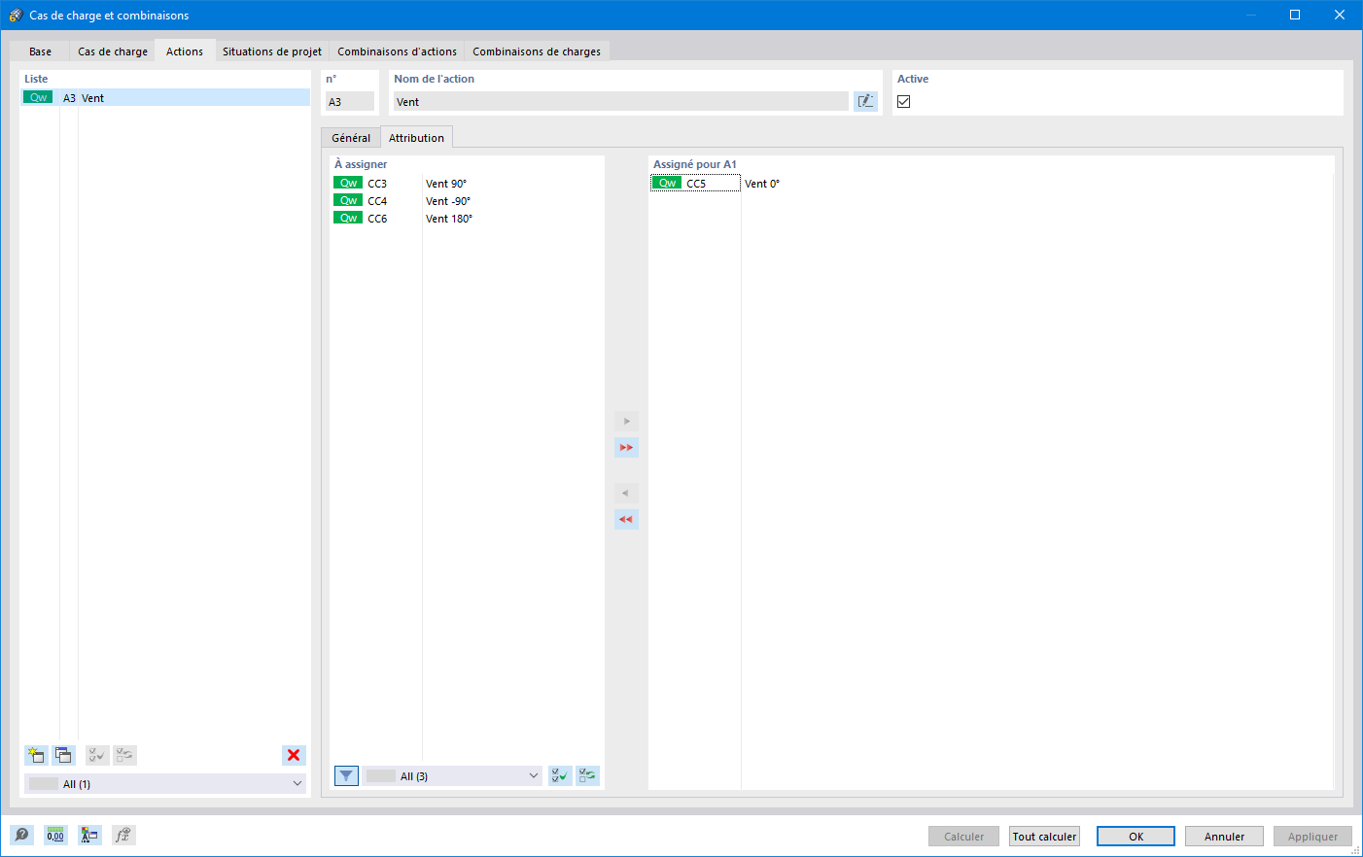Toggle the filter funnel for load cases

point(346,775)
